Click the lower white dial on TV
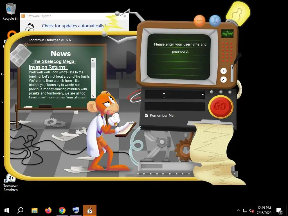Image resolution: width=288 pixels, height=216 pixels. pyautogui.click(x=223, y=80)
